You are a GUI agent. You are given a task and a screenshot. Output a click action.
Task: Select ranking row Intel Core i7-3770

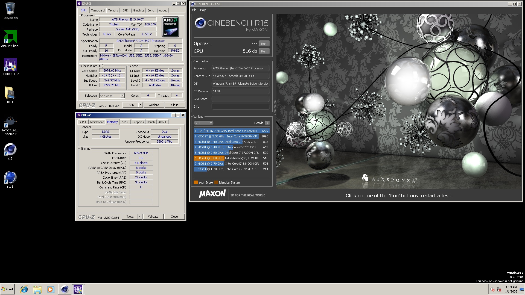(231, 147)
